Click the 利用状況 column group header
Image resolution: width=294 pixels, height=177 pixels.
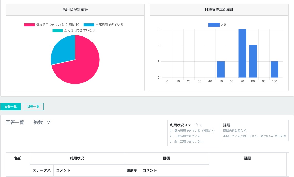(77, 159)
